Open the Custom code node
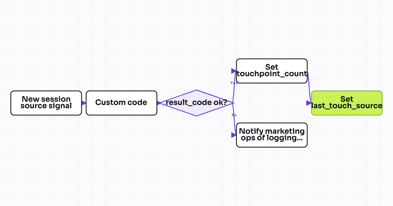Viewport: 393px width, 206px height. 122,103
